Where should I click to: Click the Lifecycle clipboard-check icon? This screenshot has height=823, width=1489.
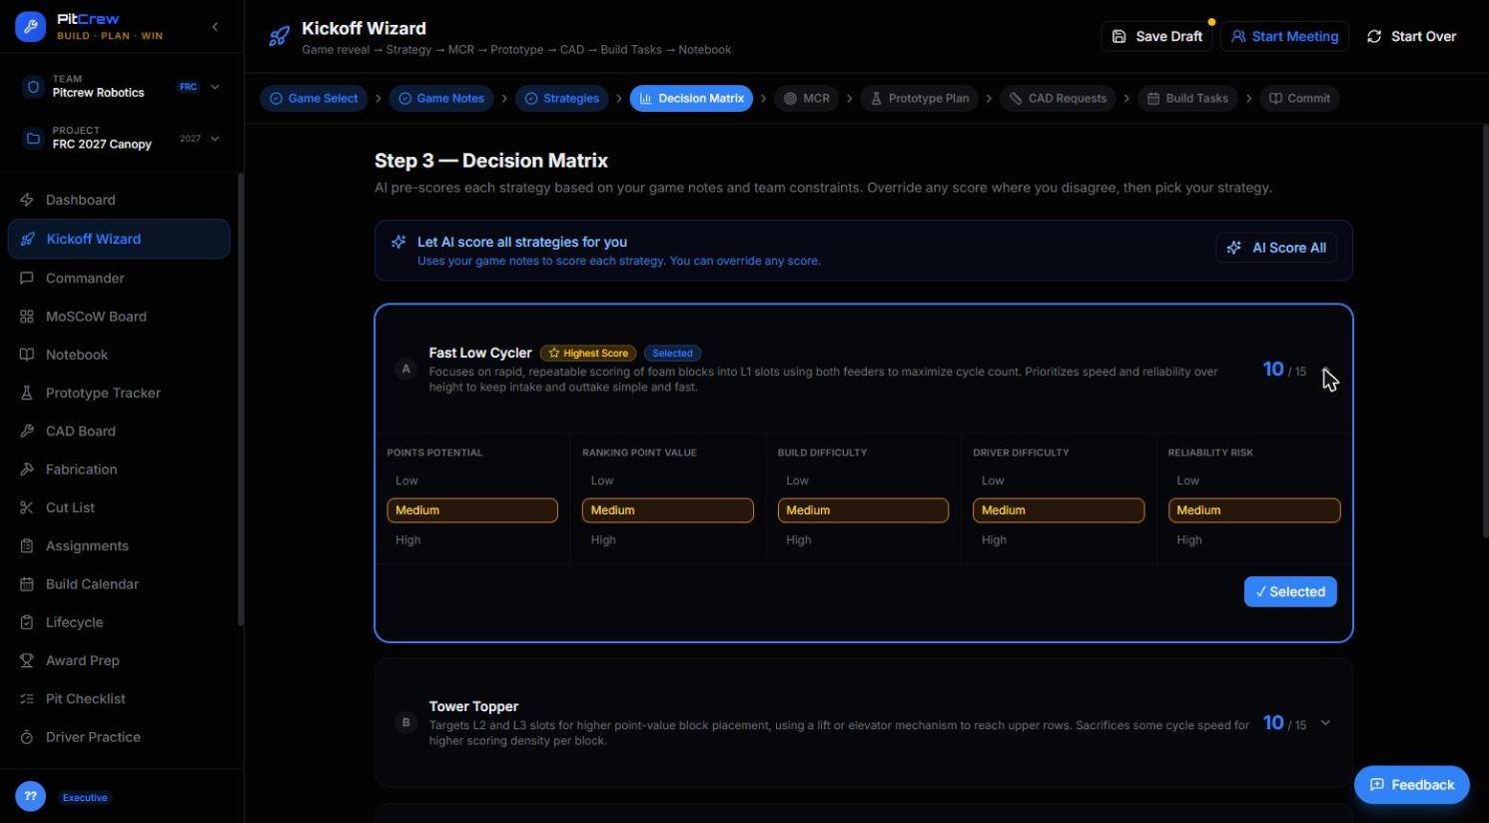(x=27, y=622)
